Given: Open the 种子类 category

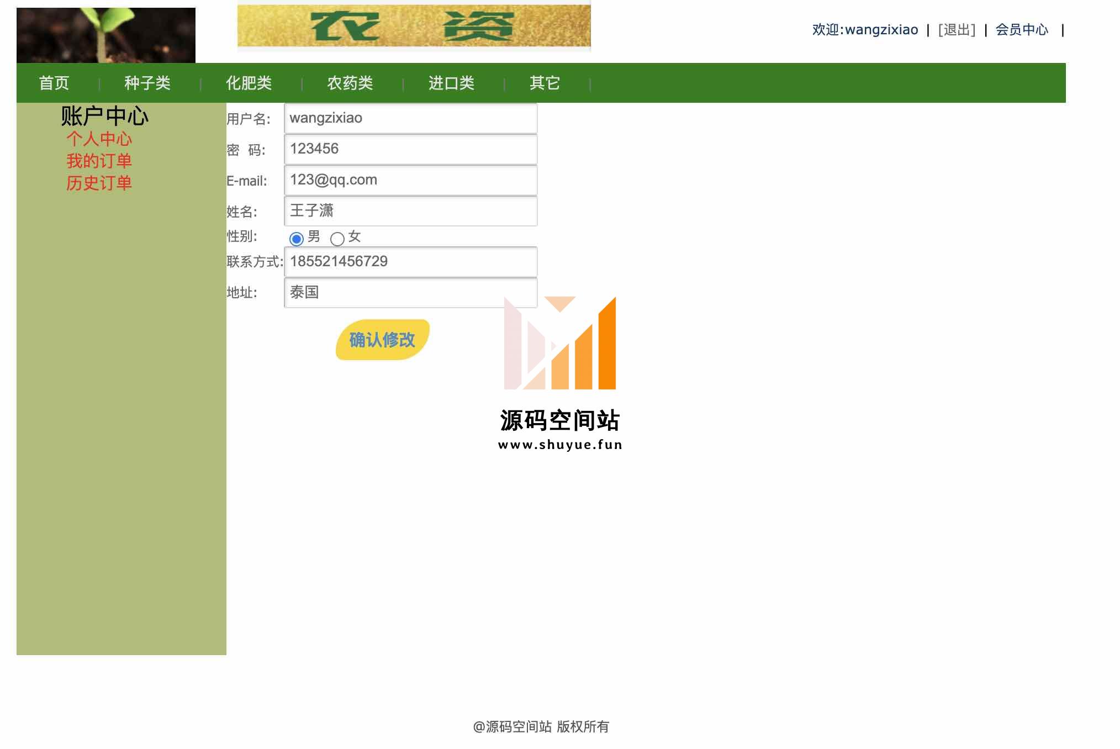Looking at the screenshot, I should [147, 83].
